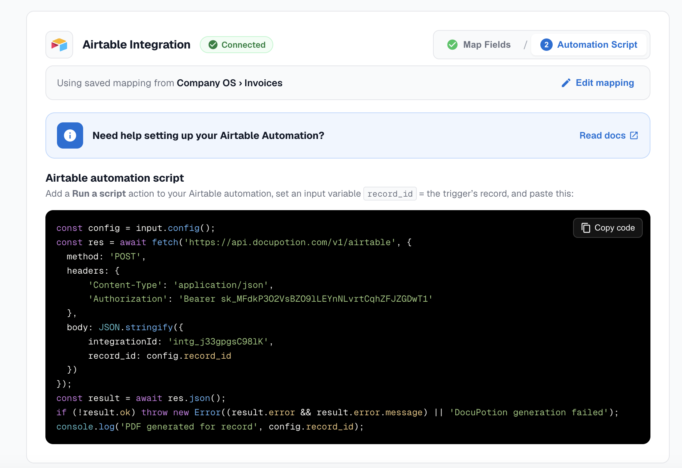Click the 'Content-Type' header code line
682x468 pixels.
pyautogui.click(x=181, y=285)
